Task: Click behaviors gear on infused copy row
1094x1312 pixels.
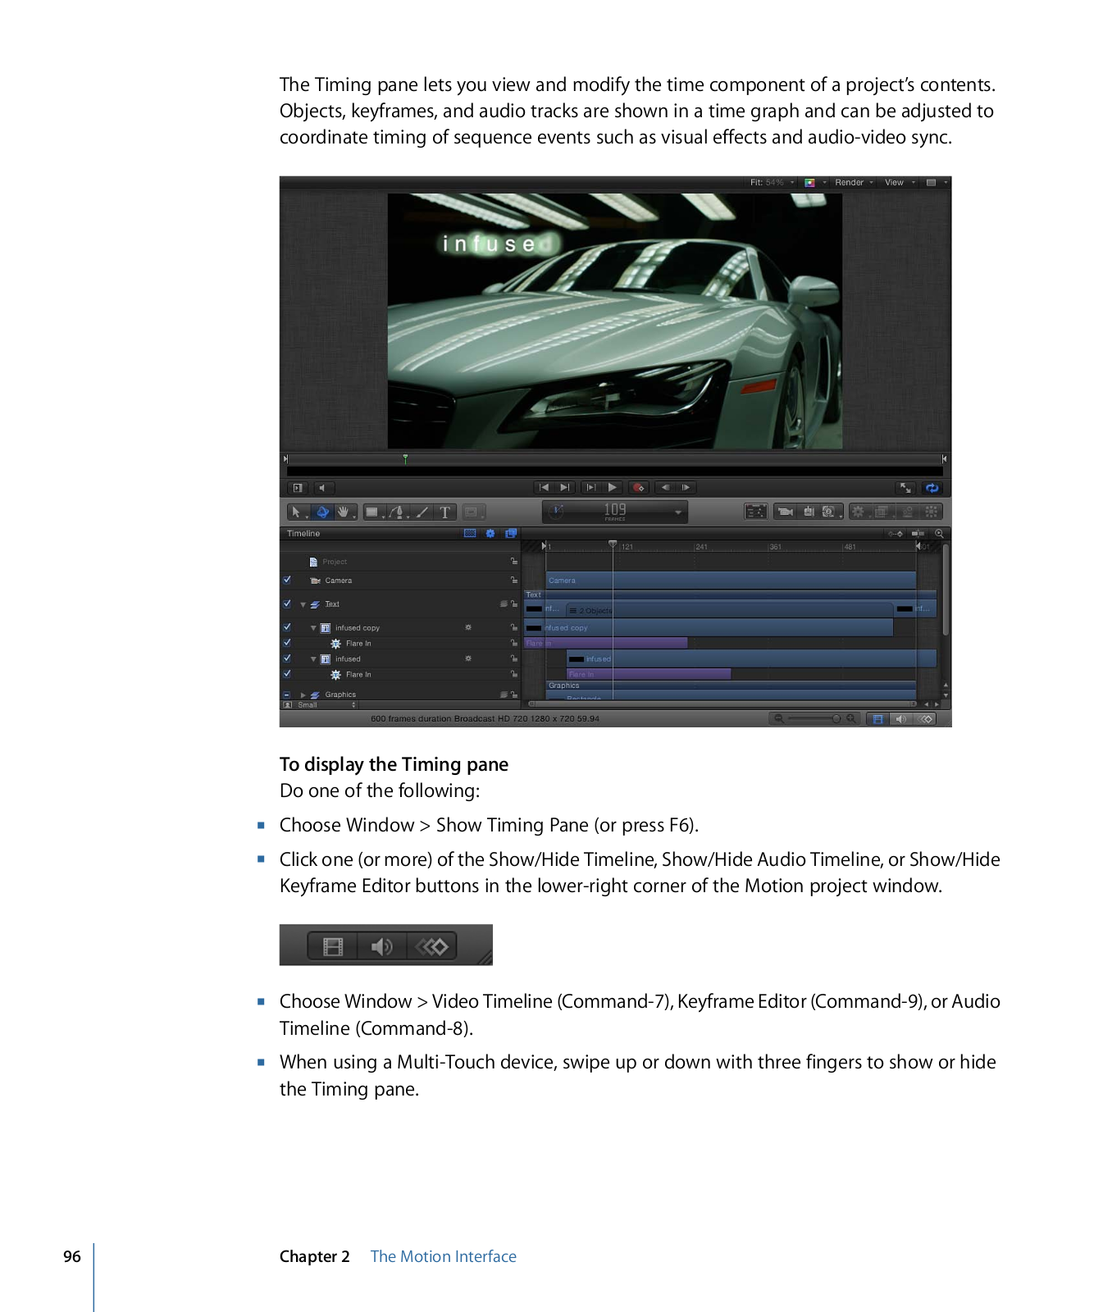Action: pyautogui.click(x=468, y=627)
